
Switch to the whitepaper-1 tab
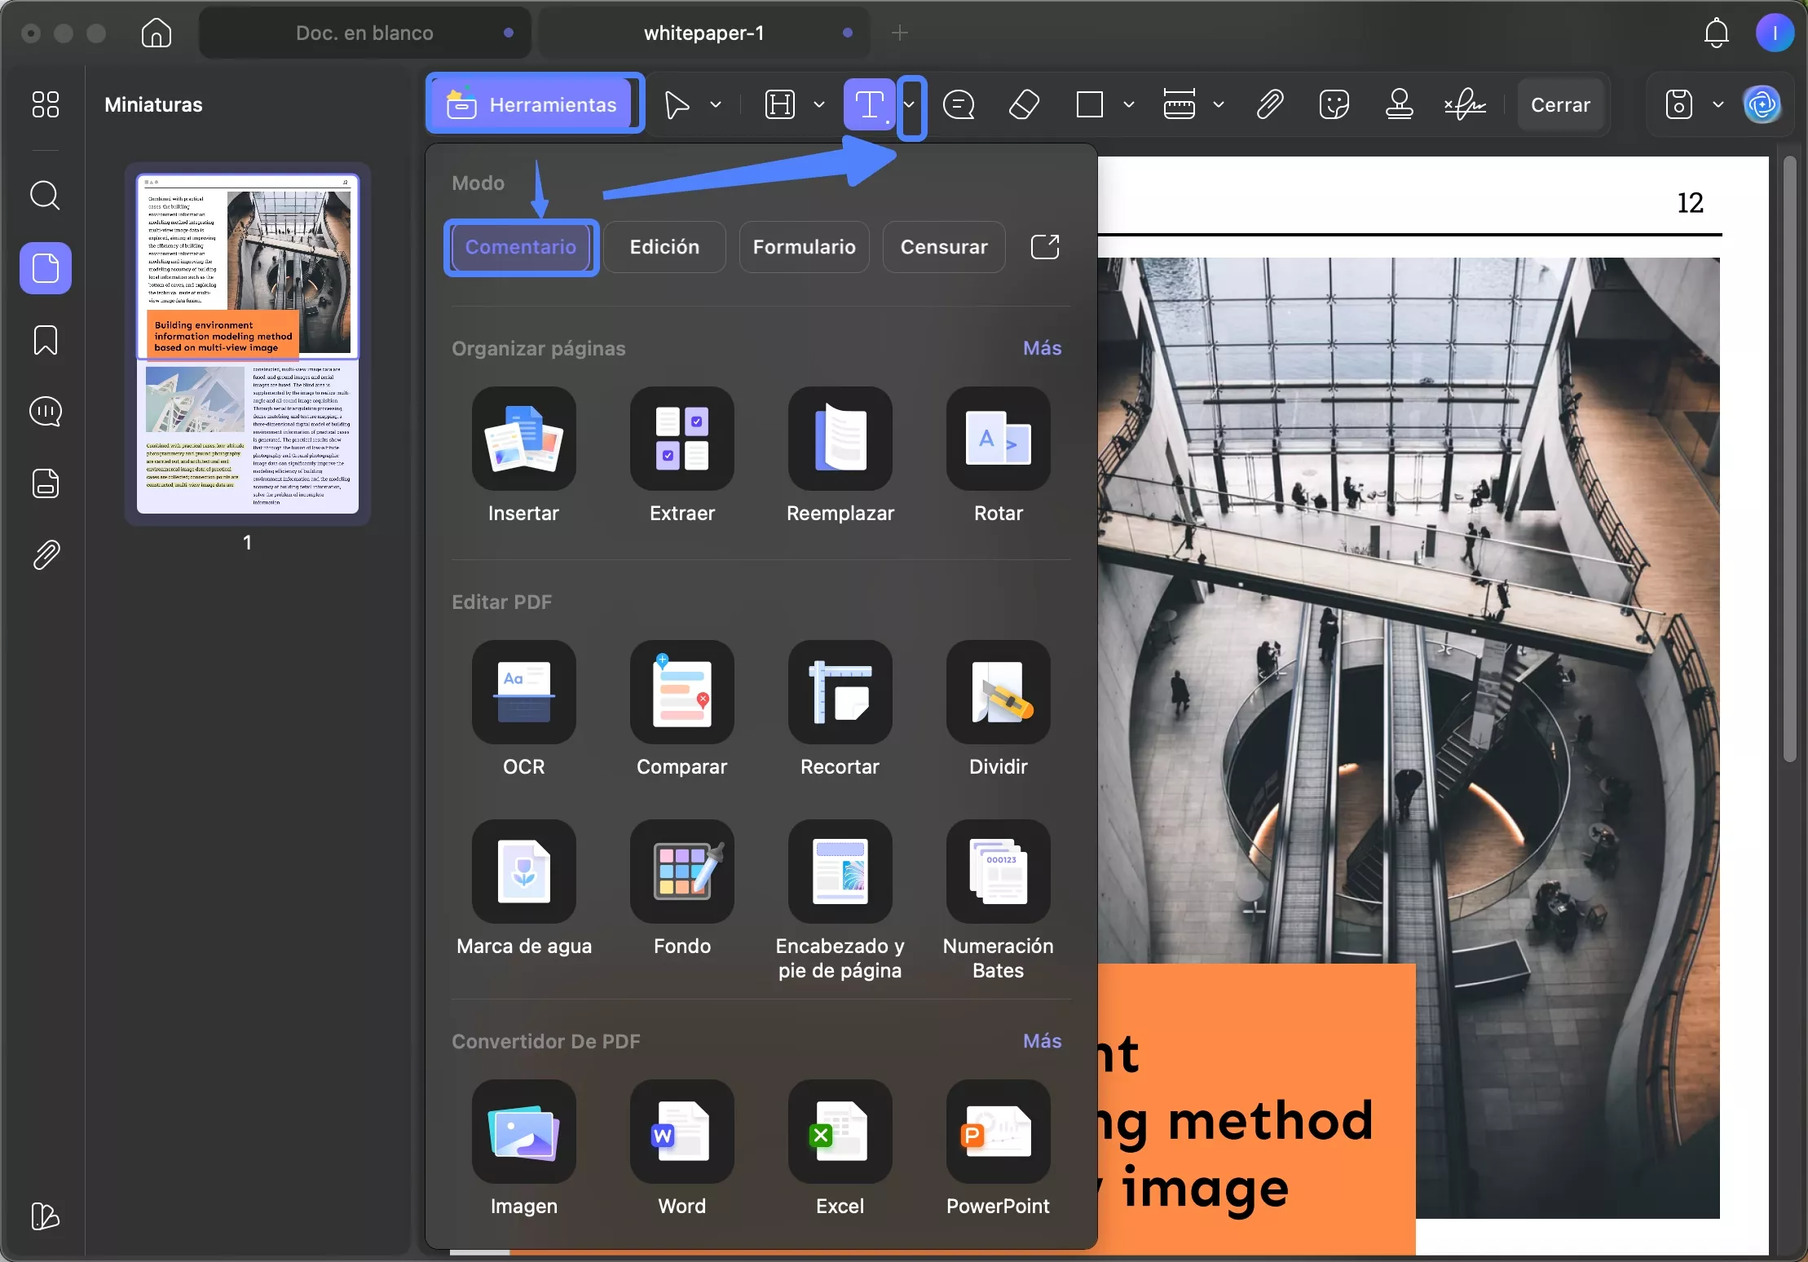click(704, 33)
